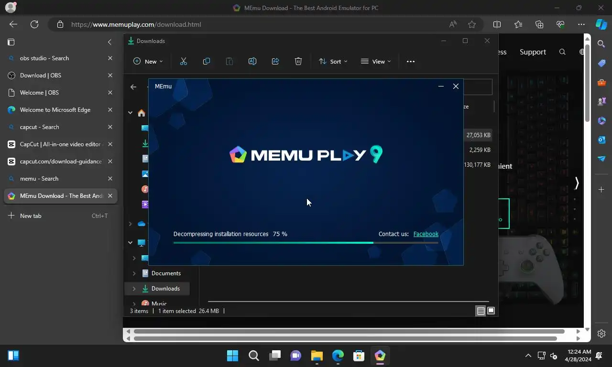Click the search magnifier on MEmu website
612x367 pixels.
pos(562,52)
